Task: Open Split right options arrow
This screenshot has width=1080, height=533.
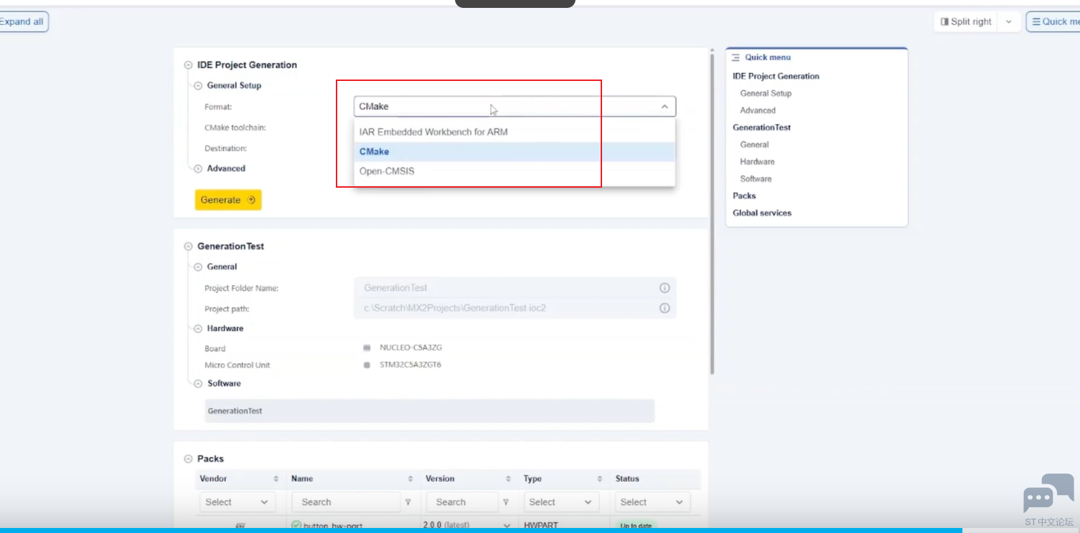Action: pos(1008,21)
